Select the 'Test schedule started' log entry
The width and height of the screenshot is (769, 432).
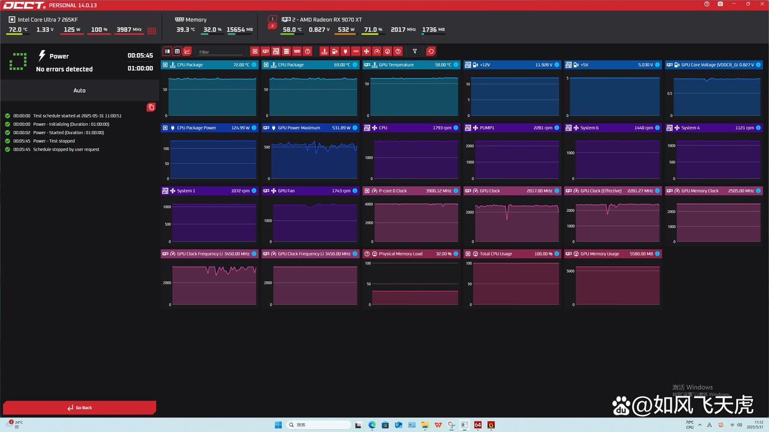[x=77, y=116]
